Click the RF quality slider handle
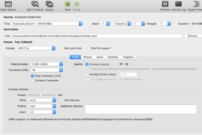 point(151,69)
